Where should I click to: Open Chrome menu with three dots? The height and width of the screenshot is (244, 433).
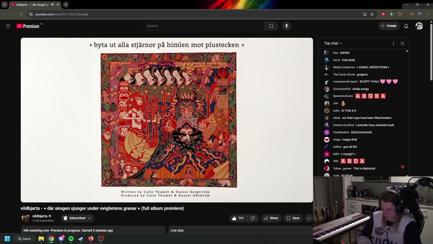(x=428, y=14)
